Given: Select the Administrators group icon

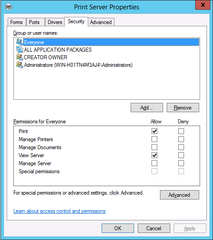Looking at the screenshot, I should [20, 65].
